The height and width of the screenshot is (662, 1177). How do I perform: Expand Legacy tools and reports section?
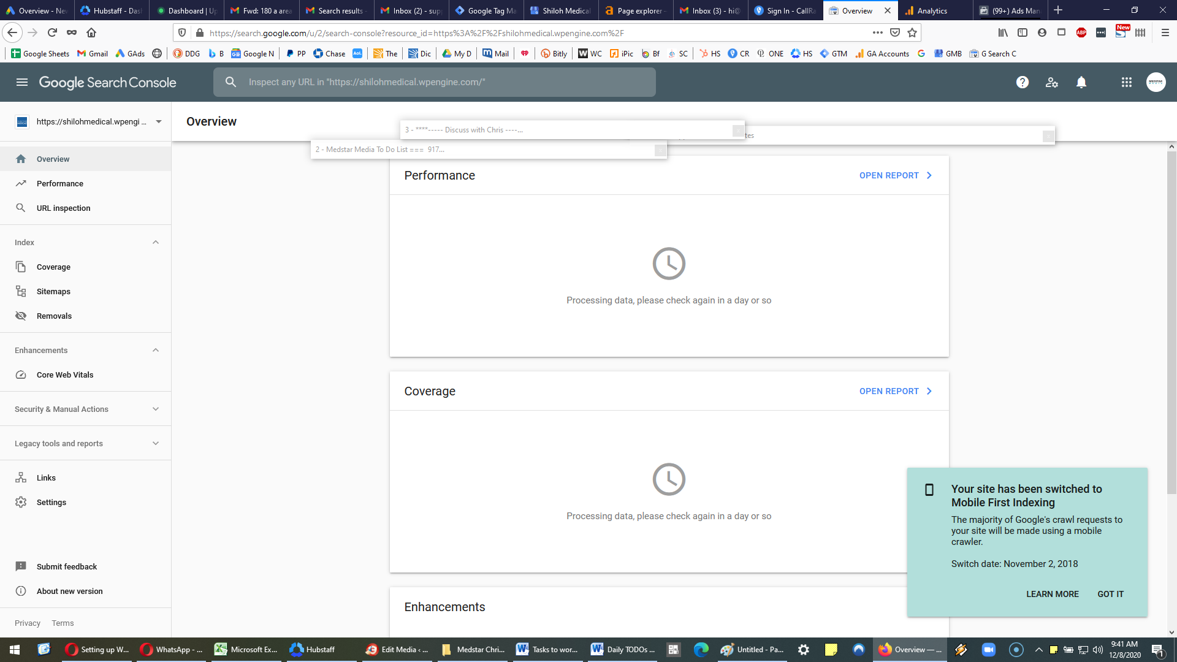(86, 443)
